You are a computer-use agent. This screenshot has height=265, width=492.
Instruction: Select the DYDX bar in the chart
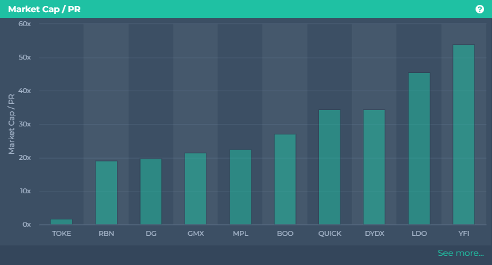click(374, 167)
